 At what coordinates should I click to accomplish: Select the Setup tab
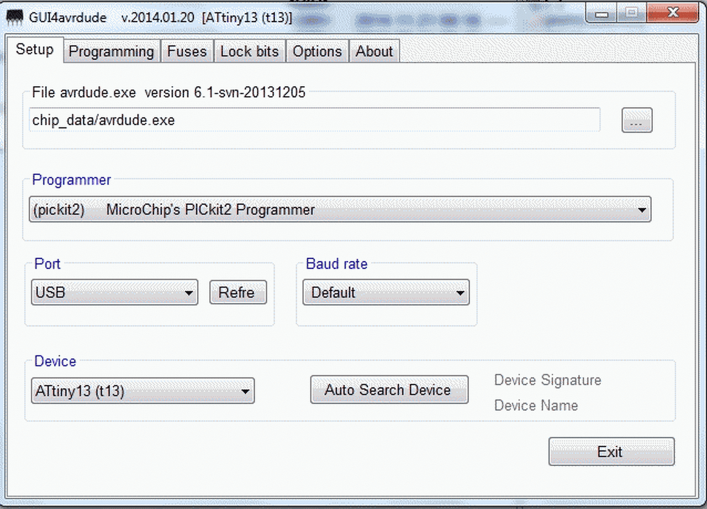(x=34, y=50)
